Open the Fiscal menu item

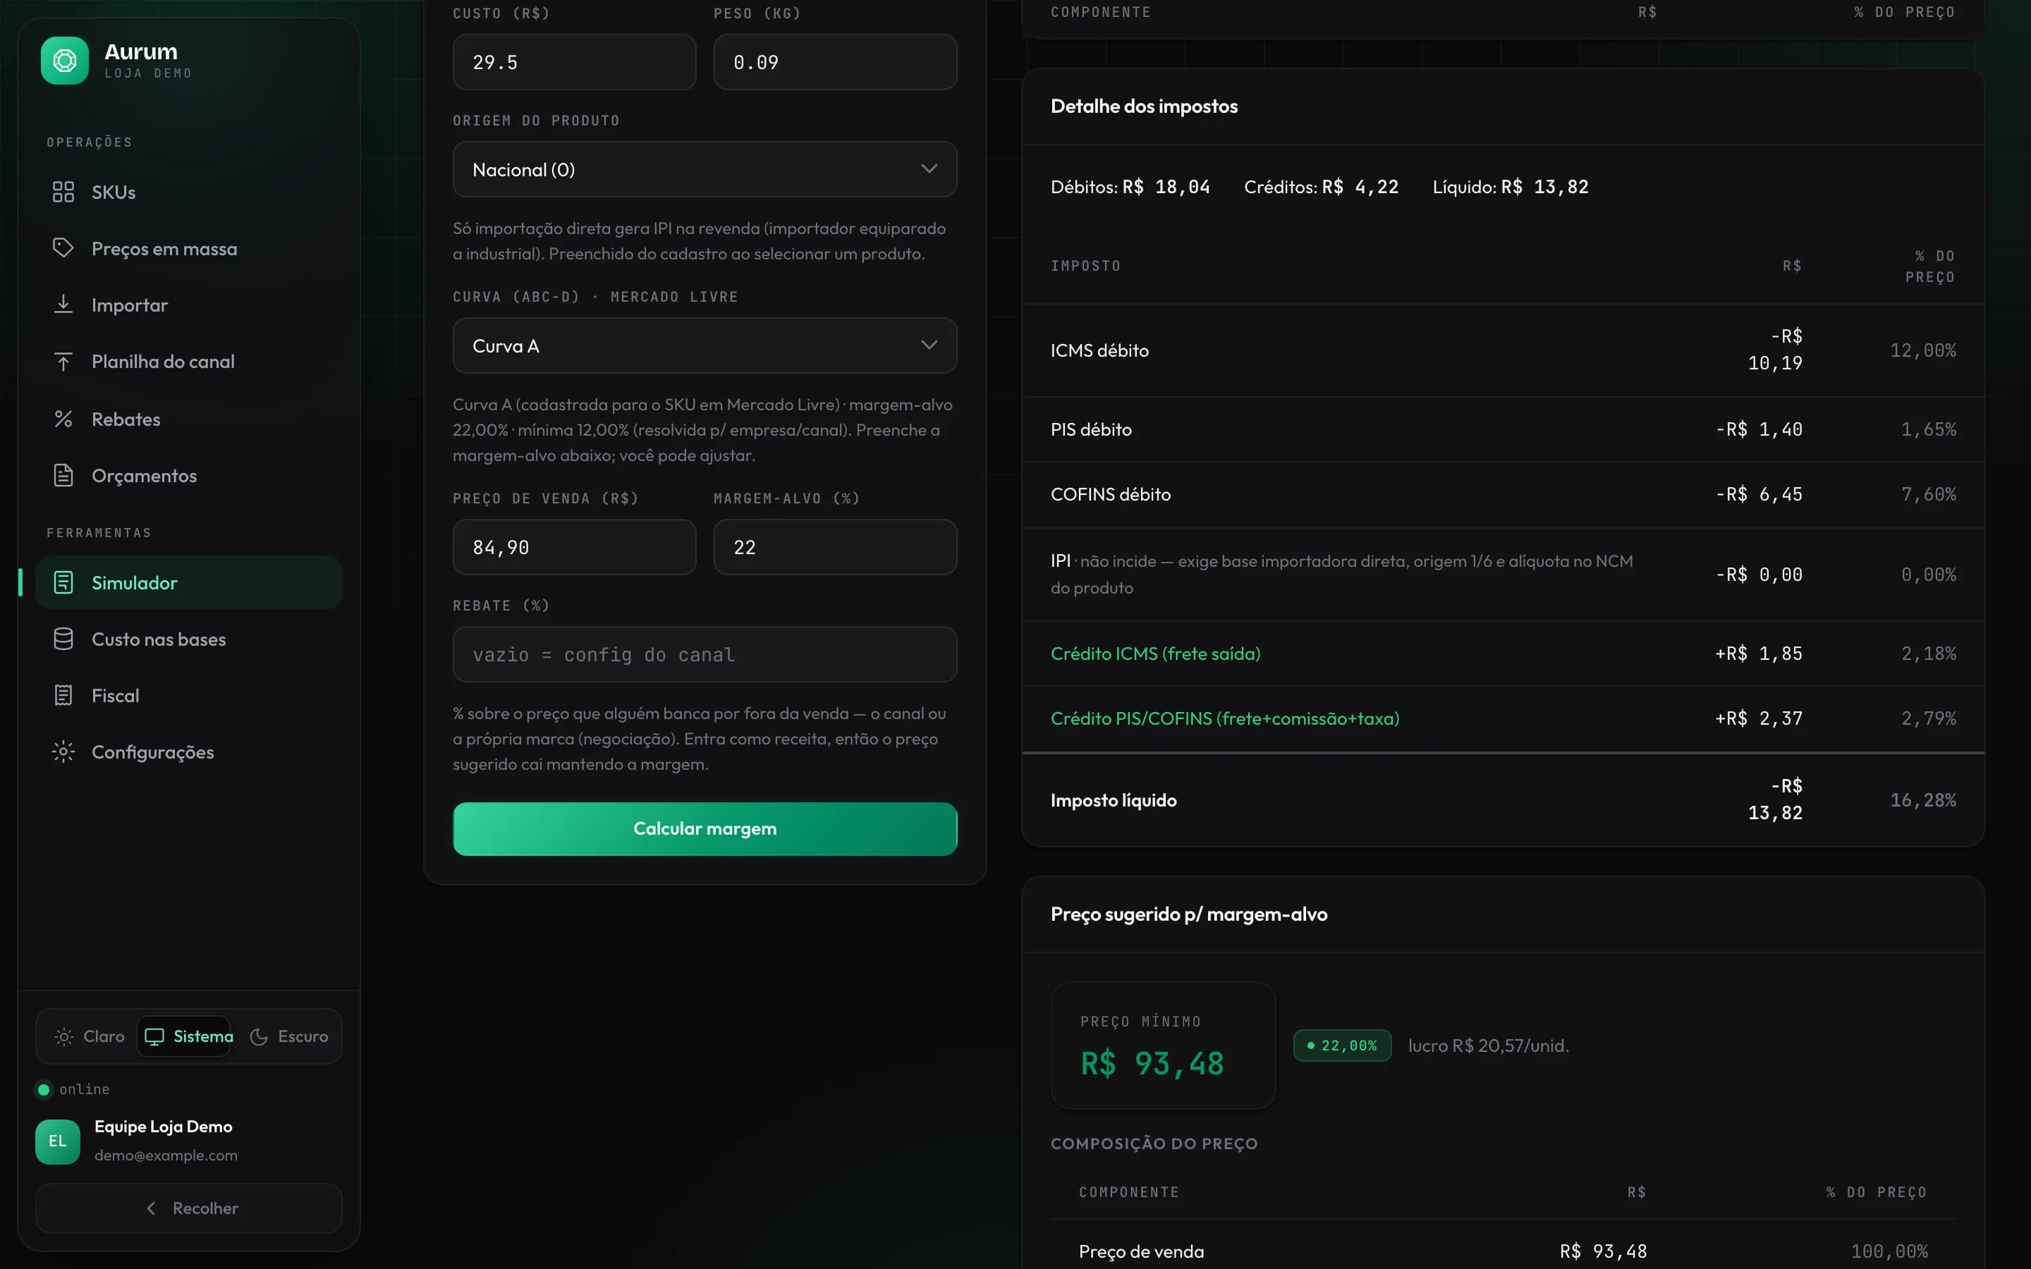(x=189, y=695)
